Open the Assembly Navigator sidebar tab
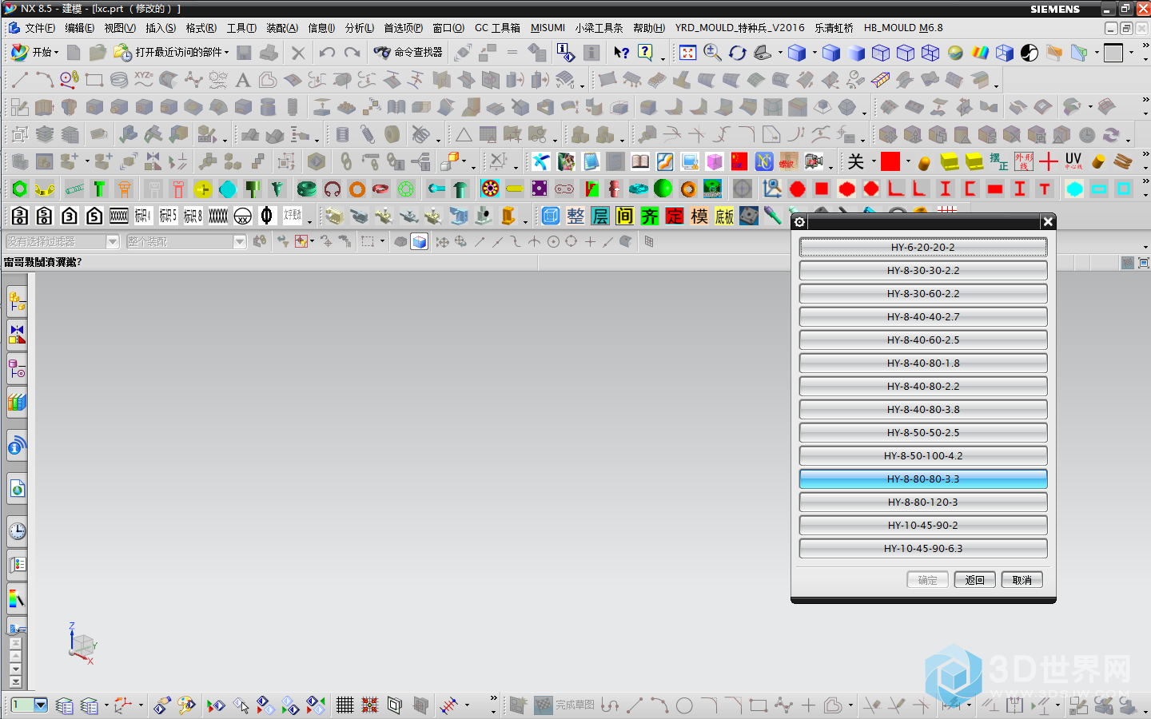Screen dimensions: 1151x719 point(17,302)
